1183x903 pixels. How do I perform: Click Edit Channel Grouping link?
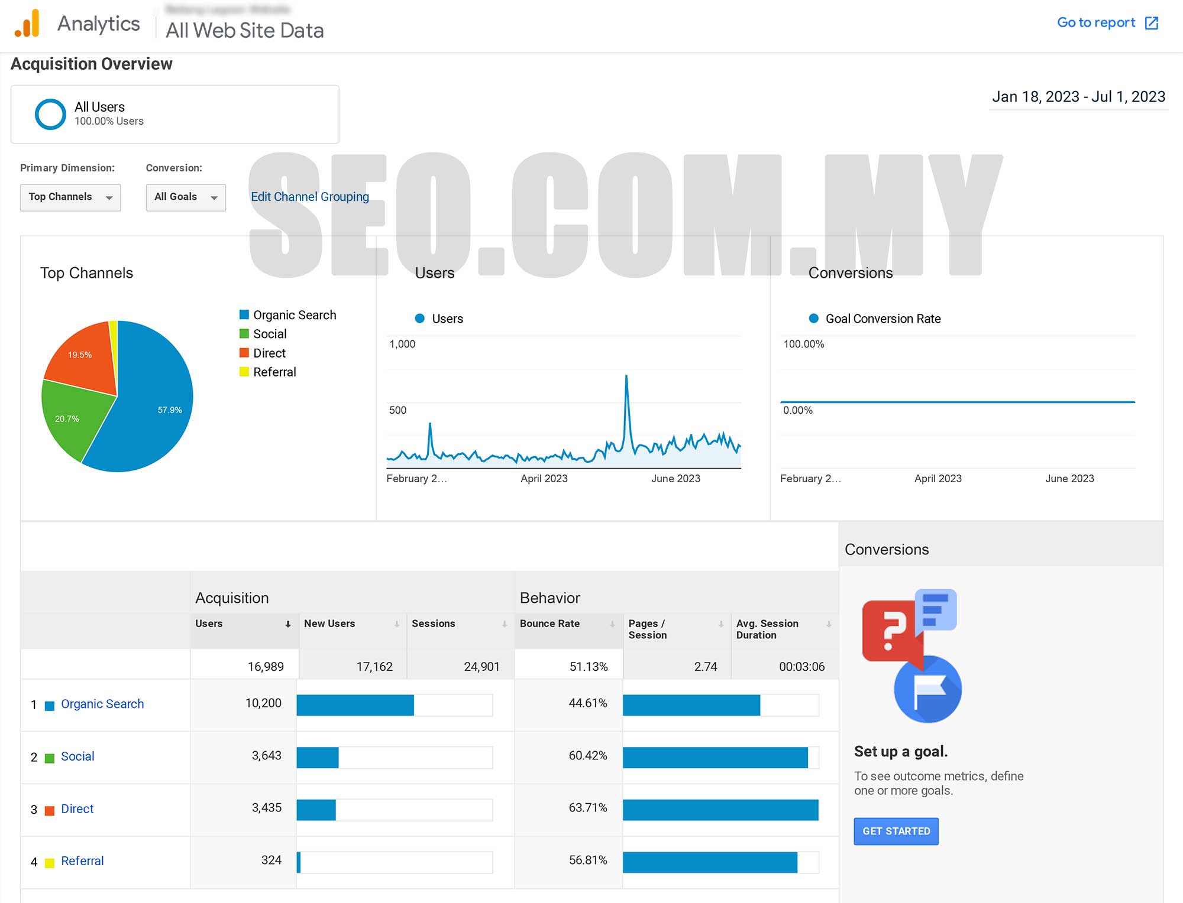310,197
